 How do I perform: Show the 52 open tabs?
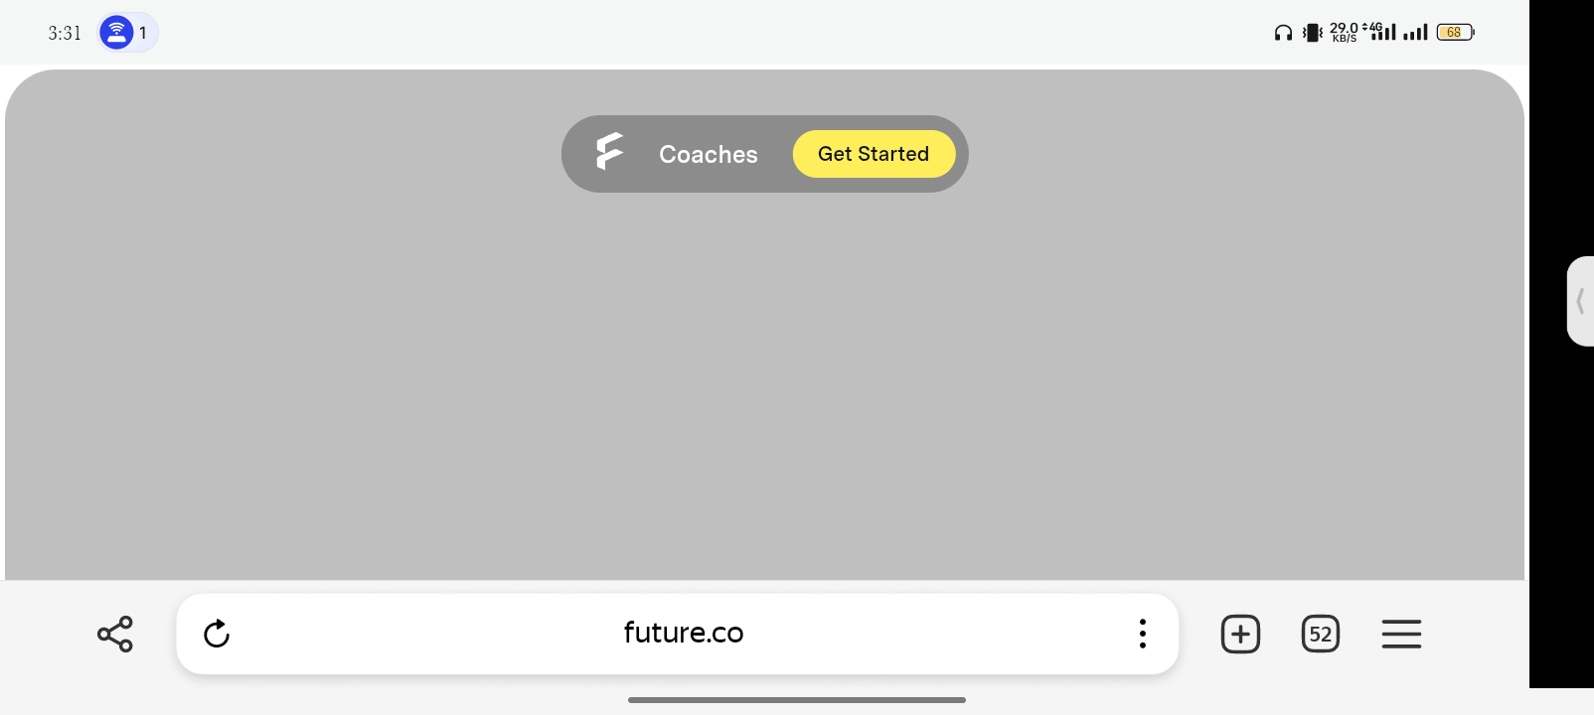pyautogui.click(x=1321, y=634)
